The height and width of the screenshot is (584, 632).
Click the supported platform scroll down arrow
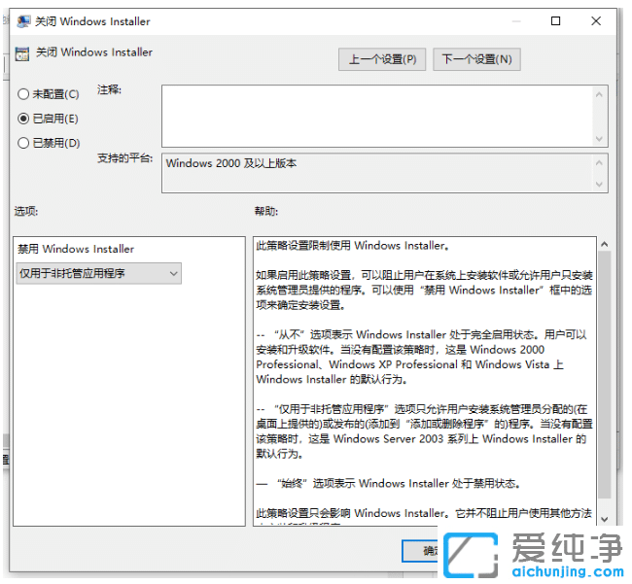point(599,184)
